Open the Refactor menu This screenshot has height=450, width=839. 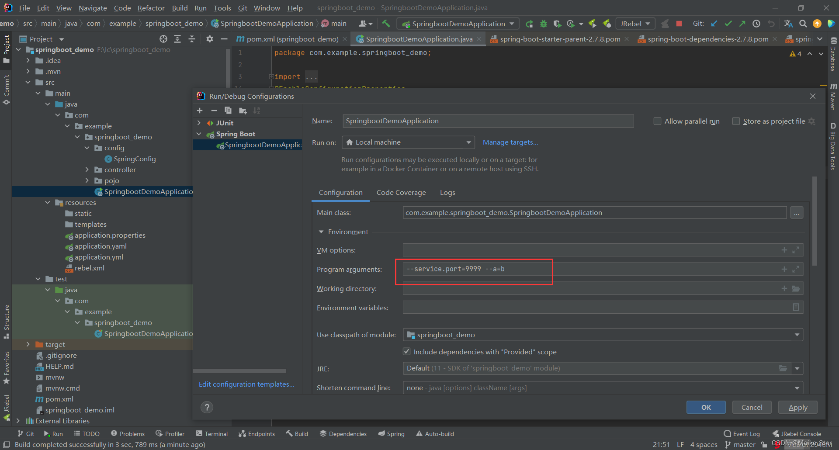151,8
